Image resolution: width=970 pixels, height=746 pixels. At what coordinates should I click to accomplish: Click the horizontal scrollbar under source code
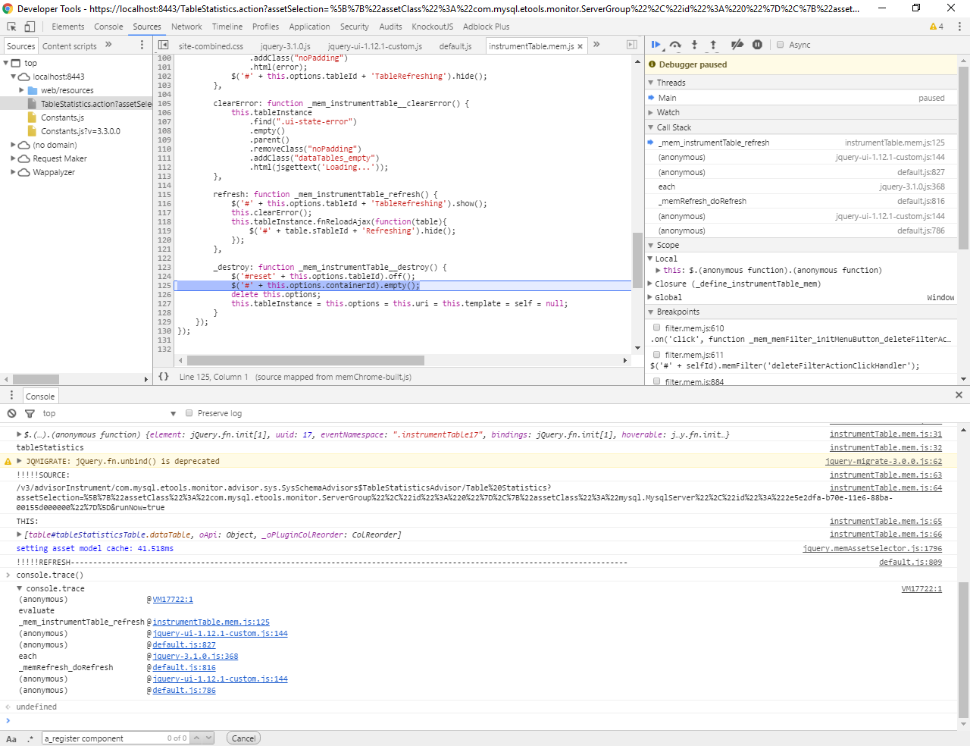point(305,360)
